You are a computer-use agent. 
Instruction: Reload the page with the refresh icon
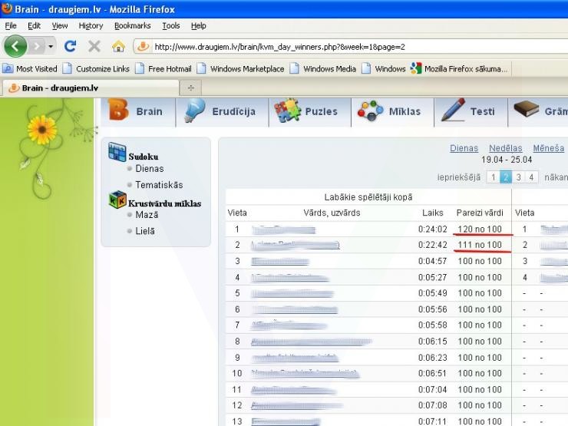(x=70, y=47)
